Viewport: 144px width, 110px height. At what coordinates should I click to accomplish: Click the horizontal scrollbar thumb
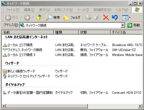(x=47, y=106)
